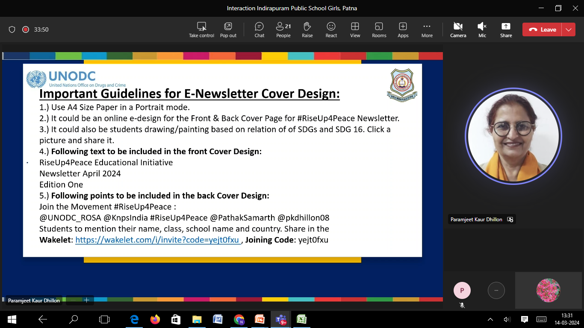Open the More actions menu
Image resolution: width=584 pixels, height=328 pixels.
click(x=427, y=29)
